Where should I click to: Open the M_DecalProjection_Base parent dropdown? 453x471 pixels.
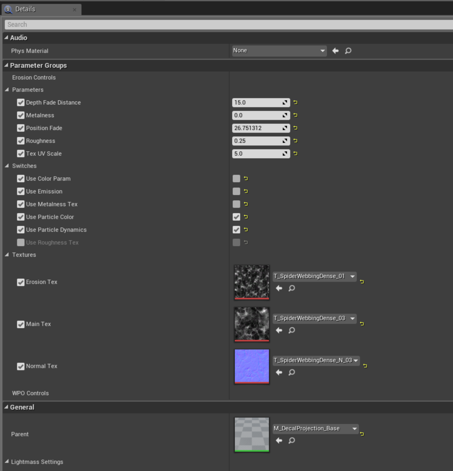click(x=315, y=428)
